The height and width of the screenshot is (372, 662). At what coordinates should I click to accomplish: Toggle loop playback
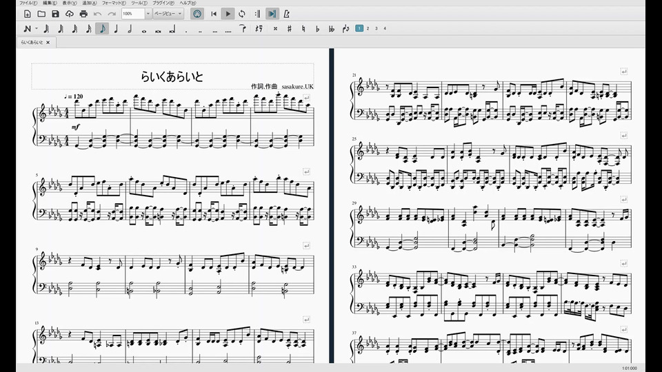point(242,14)
